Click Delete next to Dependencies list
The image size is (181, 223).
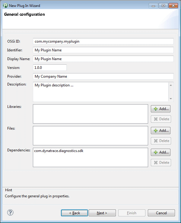tap(161, 163)
